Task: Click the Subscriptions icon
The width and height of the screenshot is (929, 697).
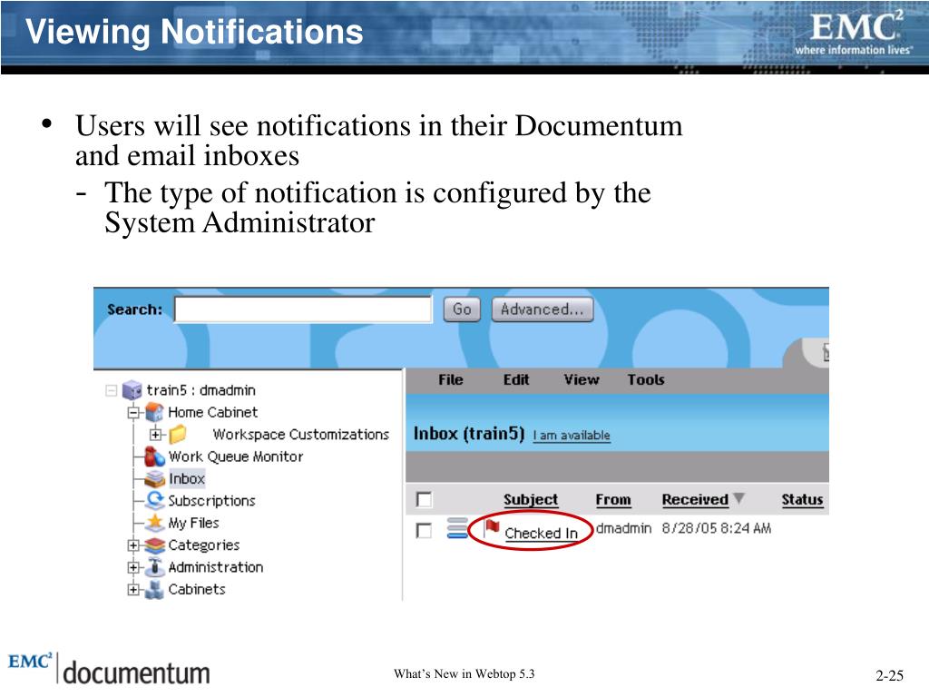Action: point(154,500)
